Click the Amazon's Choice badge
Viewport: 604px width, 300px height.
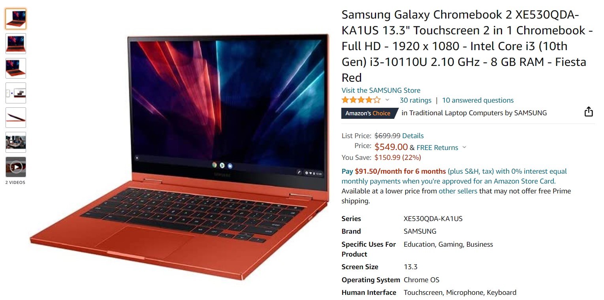[368, 113]
